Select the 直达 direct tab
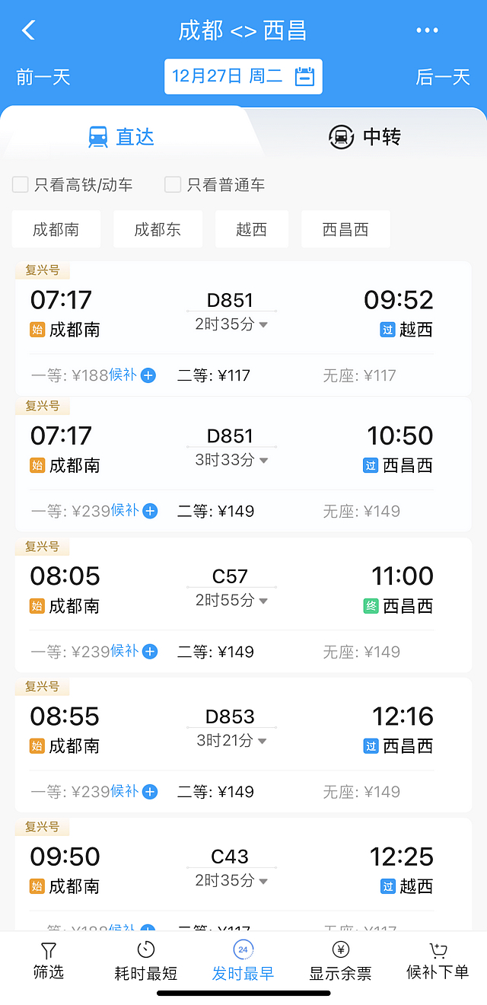 (x=122, y=137)
